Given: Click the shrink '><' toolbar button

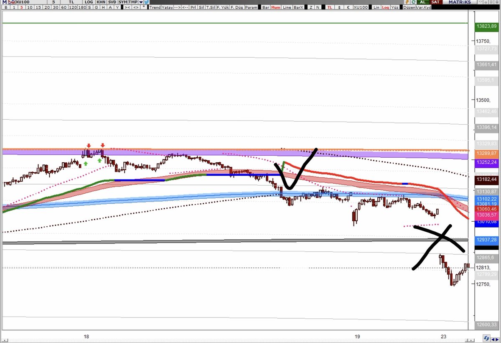Looking at the screenshot, I should [x=127, y=7].
